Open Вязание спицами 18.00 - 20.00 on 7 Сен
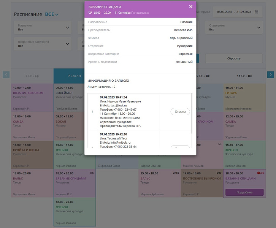The width and height of the screenshot is (276, 228). pos(75,183)
